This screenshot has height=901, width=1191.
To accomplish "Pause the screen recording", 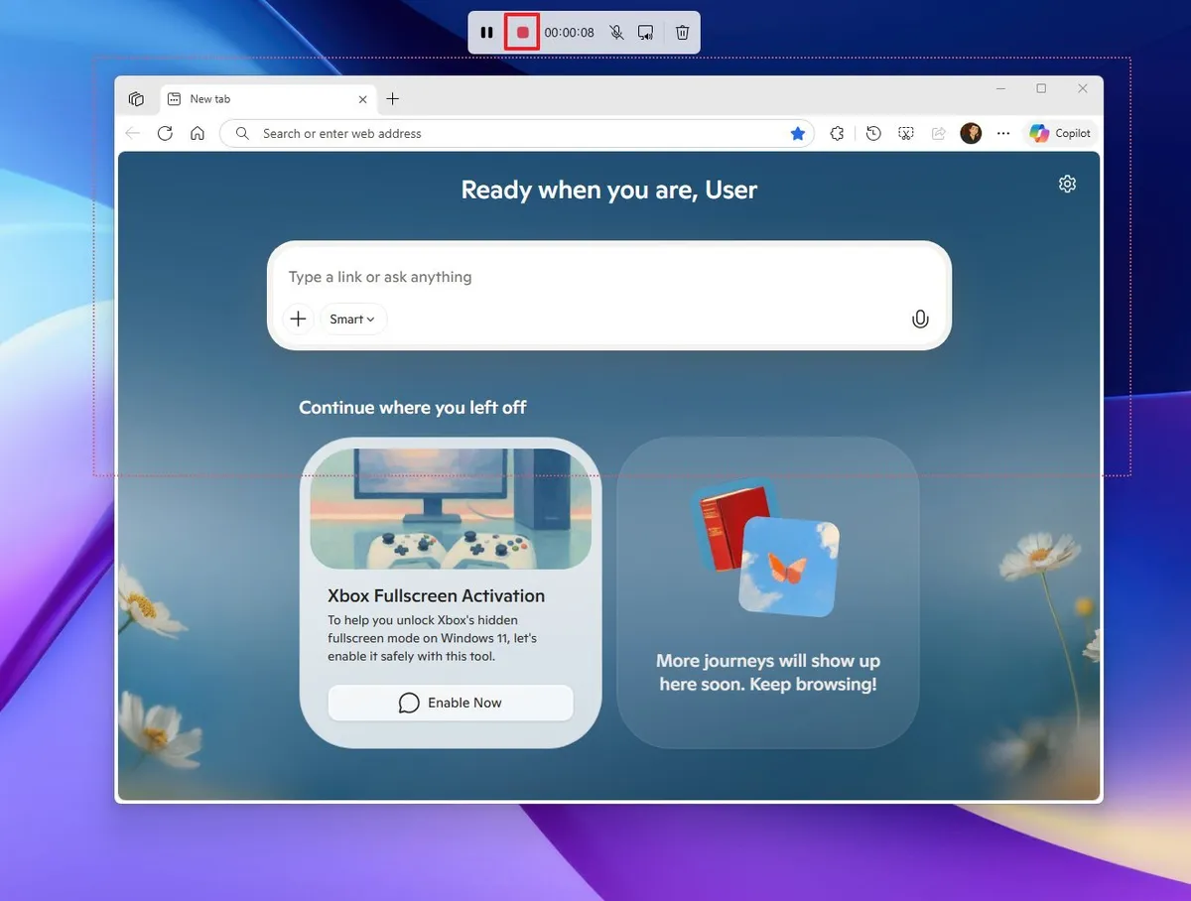I will 486,32.
